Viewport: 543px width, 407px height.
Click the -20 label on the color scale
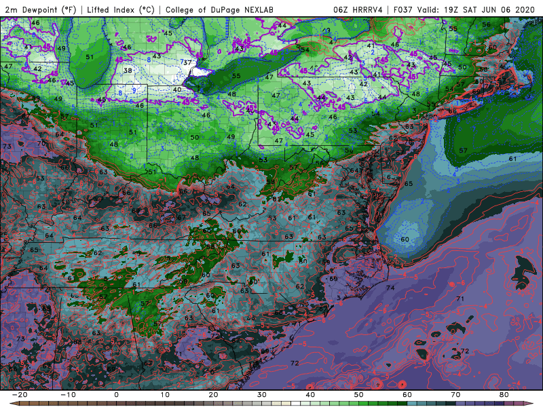(x=20, y=395)
